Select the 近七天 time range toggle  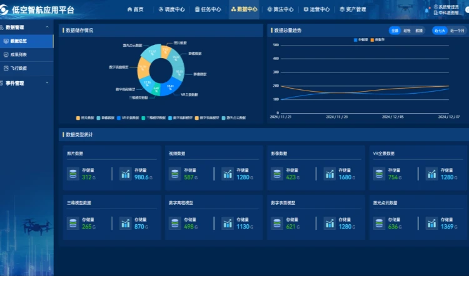click(440, 30)
